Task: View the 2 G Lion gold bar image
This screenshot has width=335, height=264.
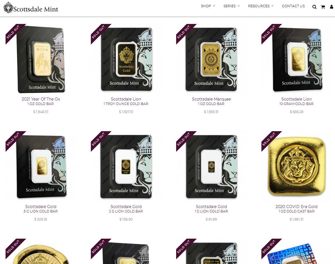Action: coord(126,166)
